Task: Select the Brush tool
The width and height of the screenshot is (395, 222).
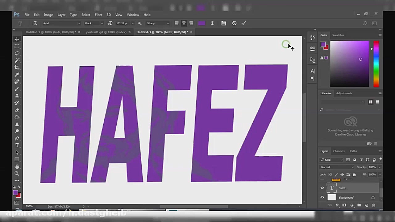Action: coord(17,89)
